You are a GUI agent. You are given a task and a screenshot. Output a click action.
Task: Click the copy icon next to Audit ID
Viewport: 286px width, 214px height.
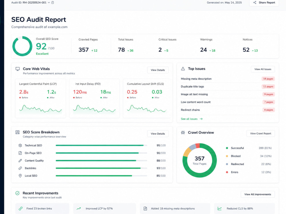(x=53, y=3)
